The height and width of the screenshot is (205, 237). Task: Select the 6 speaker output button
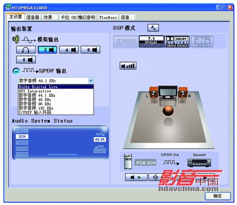[x=90, y=50]
